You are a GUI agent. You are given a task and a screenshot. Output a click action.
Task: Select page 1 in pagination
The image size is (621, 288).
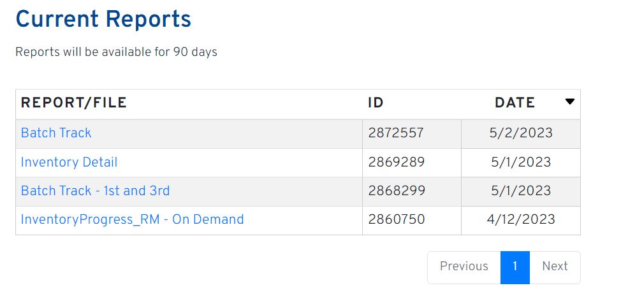click(x=515, y=266)
